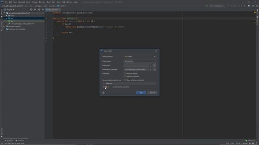The height and width of the screenshot is (145, 259).
Task: Open the Structure tool window side tab
Action: pyautogui.click(x=2, y=26)
